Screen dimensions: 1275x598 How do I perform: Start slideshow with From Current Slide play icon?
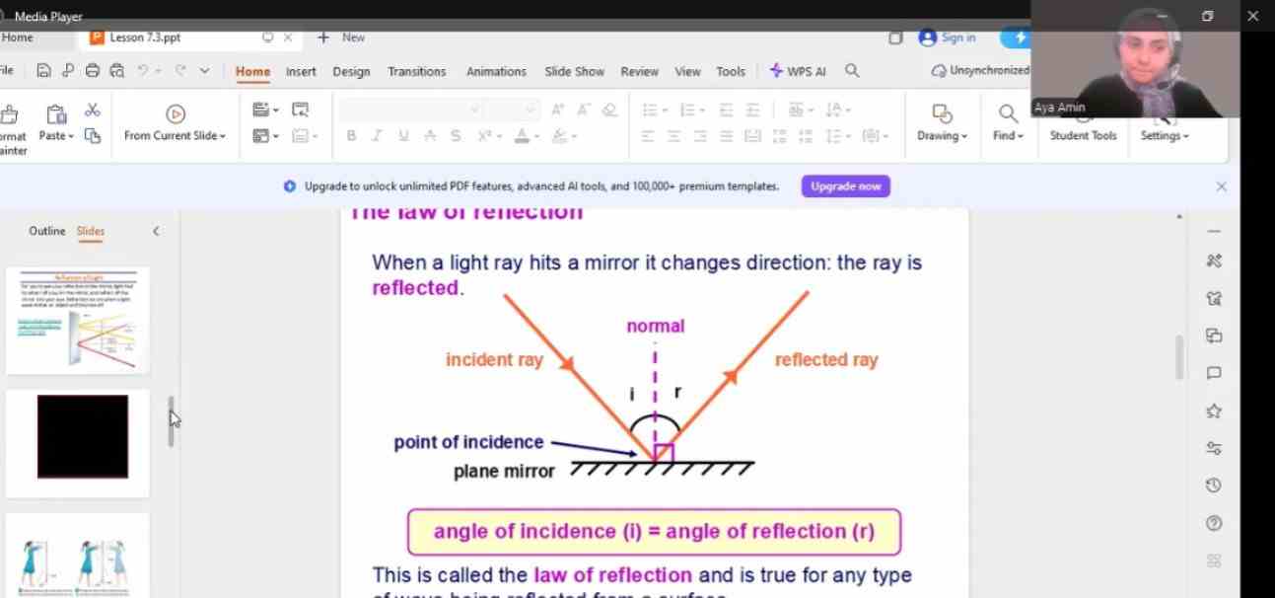pyautogui.click(x=176, y=114)
